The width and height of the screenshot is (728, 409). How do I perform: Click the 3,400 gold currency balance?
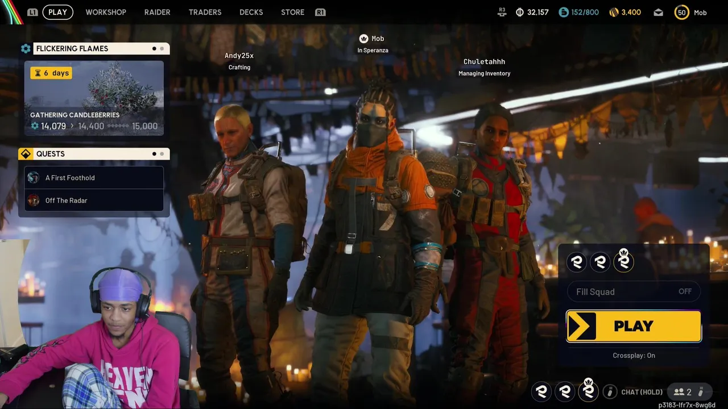[631, 12]
